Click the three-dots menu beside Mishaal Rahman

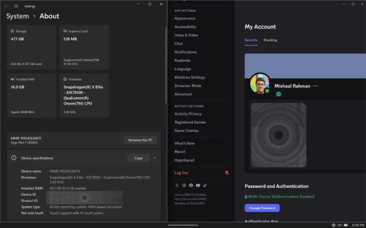(x=316, y=86)
